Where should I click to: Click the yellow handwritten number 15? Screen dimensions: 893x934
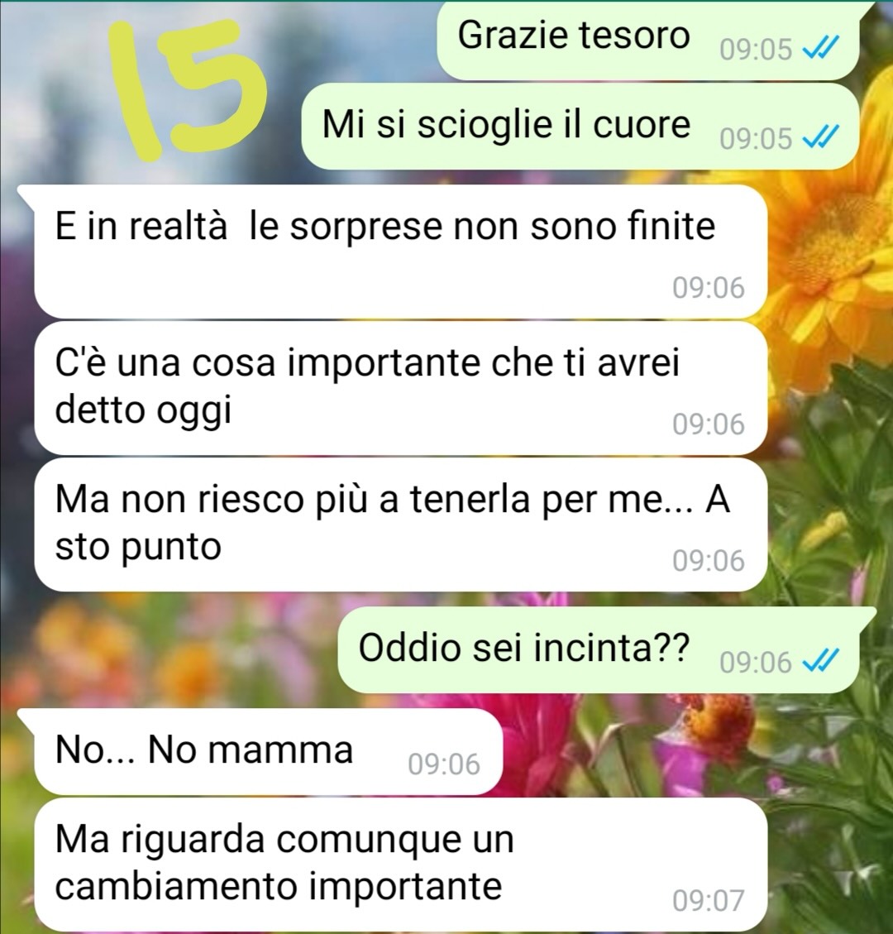pyautogui.click(x=189, y=89)
